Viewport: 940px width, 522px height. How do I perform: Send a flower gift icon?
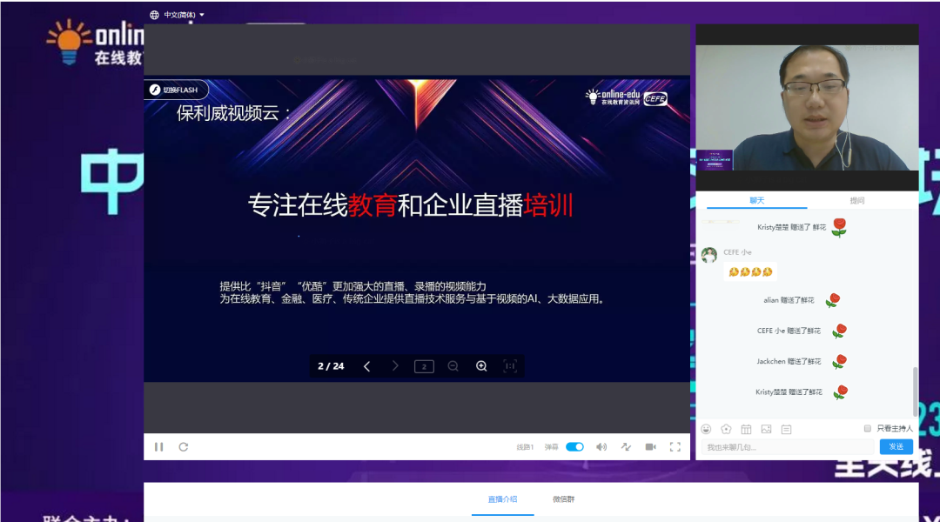pos(726,429)
